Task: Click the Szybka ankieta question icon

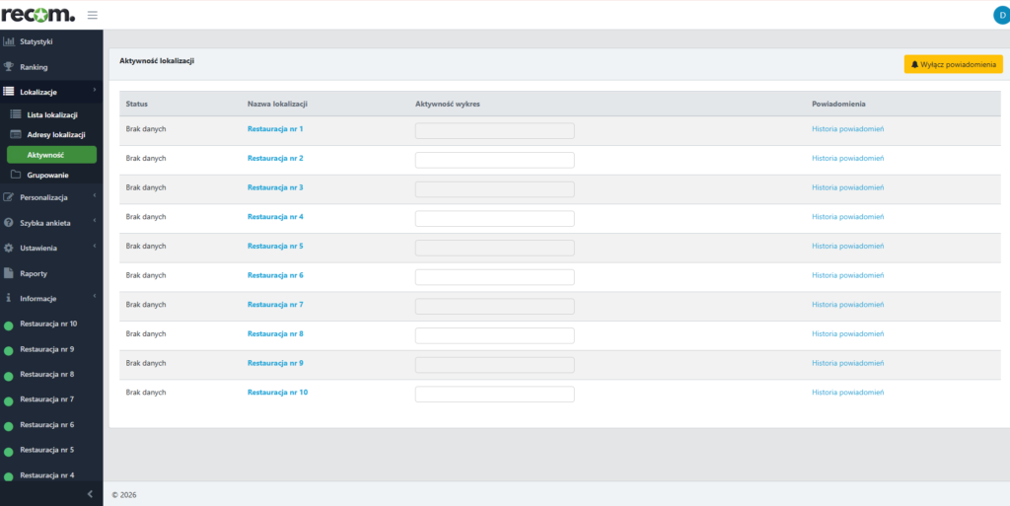Action: 9,223
